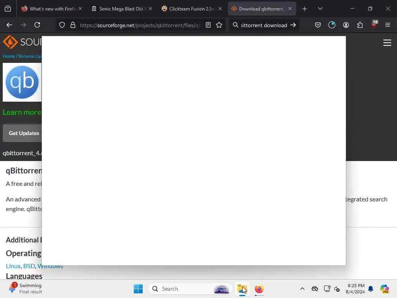
Task: Click the Get Updates button
Action: coord(22,133)
